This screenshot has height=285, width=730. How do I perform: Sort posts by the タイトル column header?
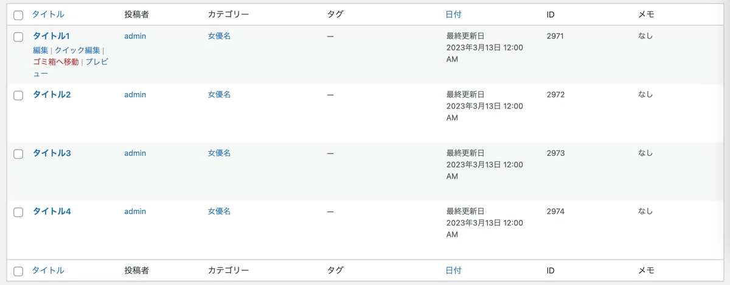pyautogui.click(x=48, y=15)
